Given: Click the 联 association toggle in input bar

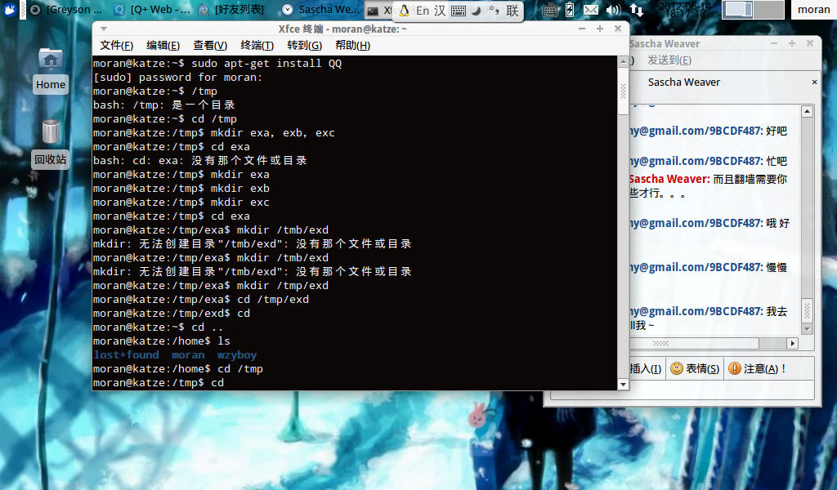Looking at the screenshot, I should 512,11.
